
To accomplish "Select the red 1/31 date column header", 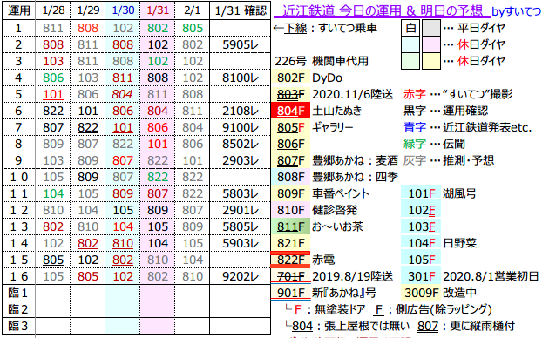I will [x=158, y=10].
